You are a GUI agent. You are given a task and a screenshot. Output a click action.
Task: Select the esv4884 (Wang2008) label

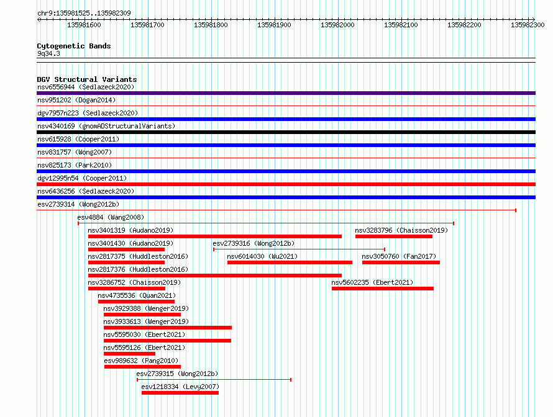click(x=111, y=217)
